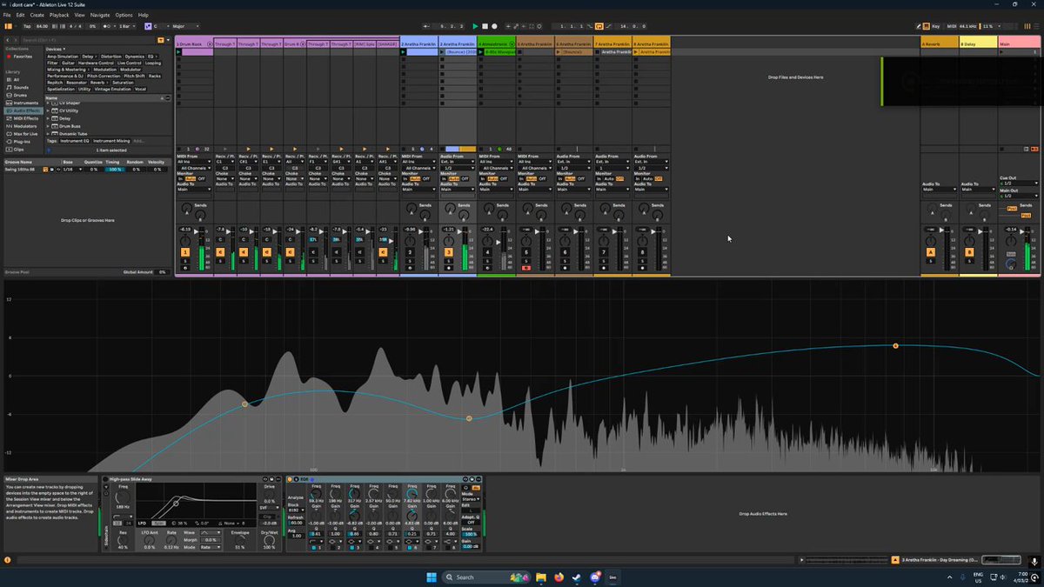1044x587 pixels.
Task: Start playback with the green Play button
Action: pos(475,27)
